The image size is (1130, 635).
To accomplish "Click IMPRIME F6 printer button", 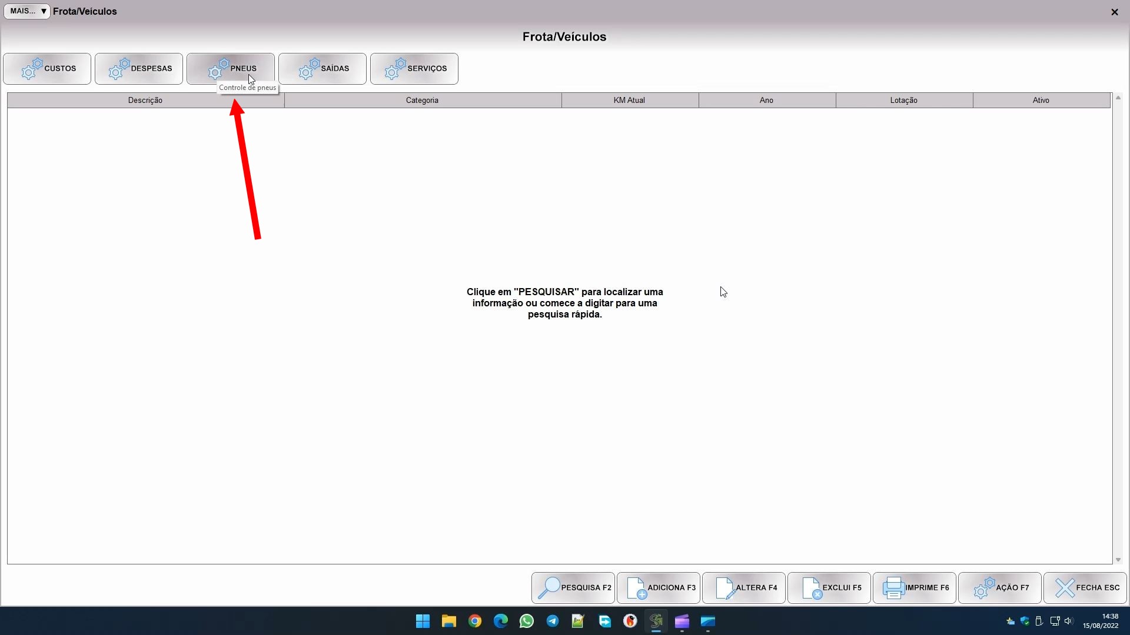I will [x=915, y=587].
